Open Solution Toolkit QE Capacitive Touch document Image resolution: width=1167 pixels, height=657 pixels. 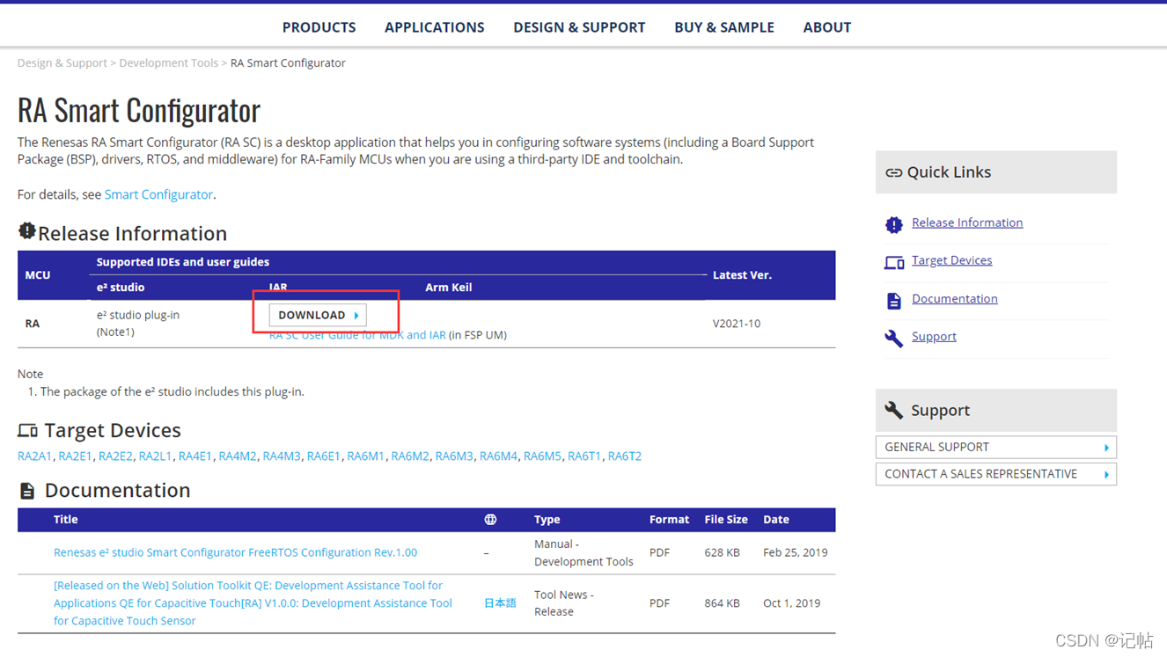[x=253, y=603]
